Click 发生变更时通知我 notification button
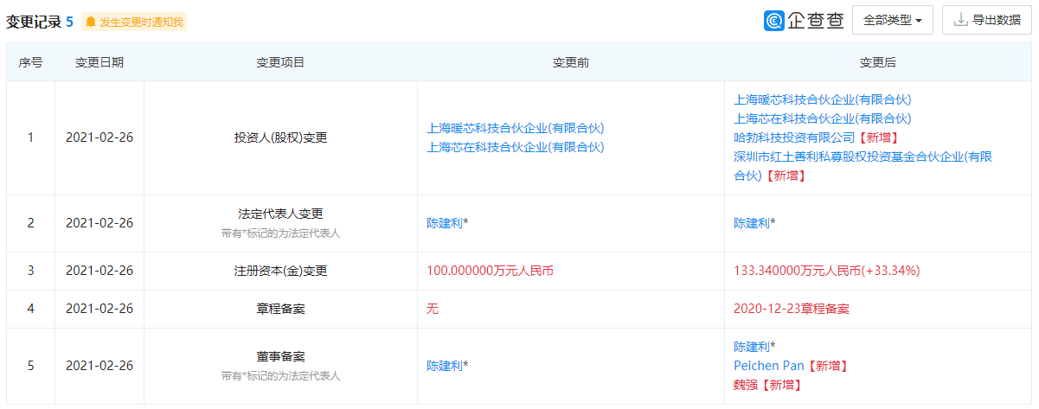Image resolution: width=1039 pixels, height=409 pixels. coord(134,22)
